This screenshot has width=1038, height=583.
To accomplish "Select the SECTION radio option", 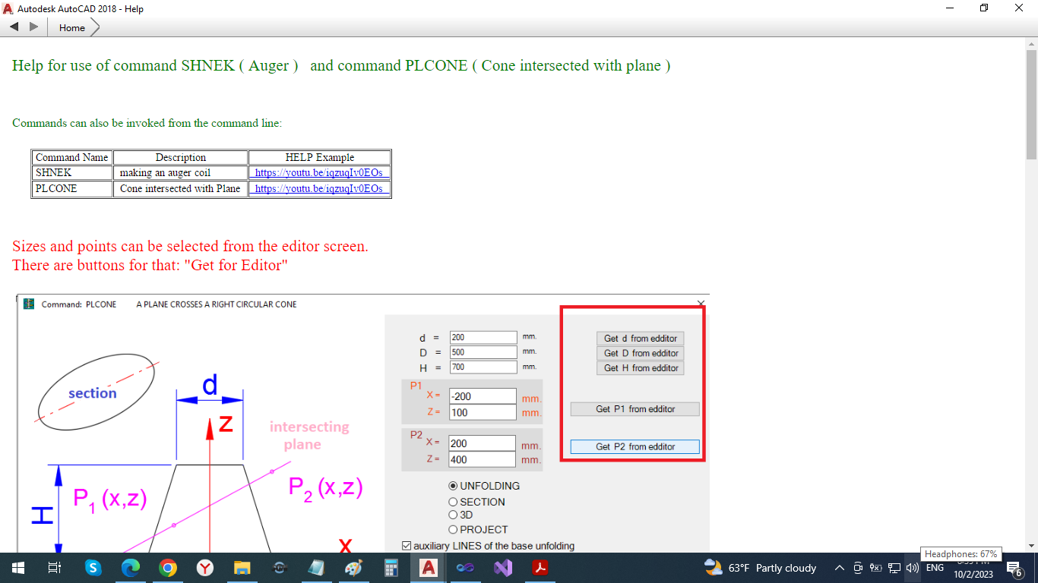I will tap(453, 502).
